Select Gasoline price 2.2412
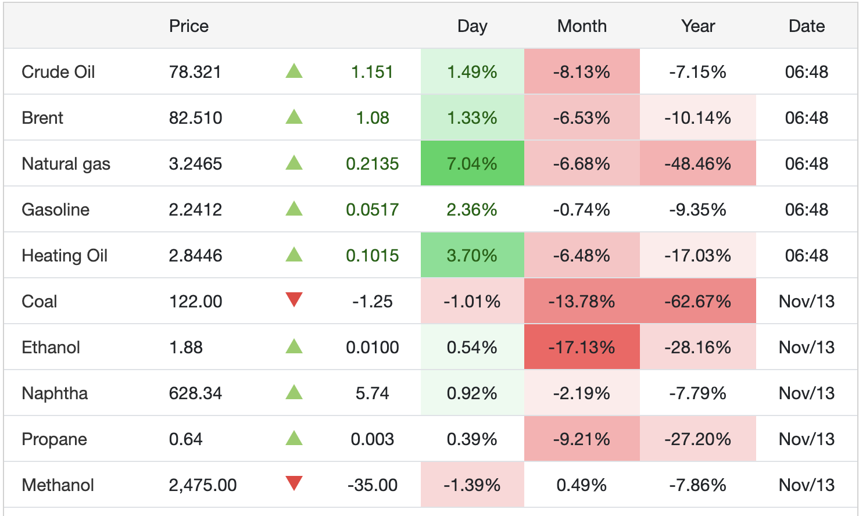This screenshot has width=866, height=516. coord(195,210)
